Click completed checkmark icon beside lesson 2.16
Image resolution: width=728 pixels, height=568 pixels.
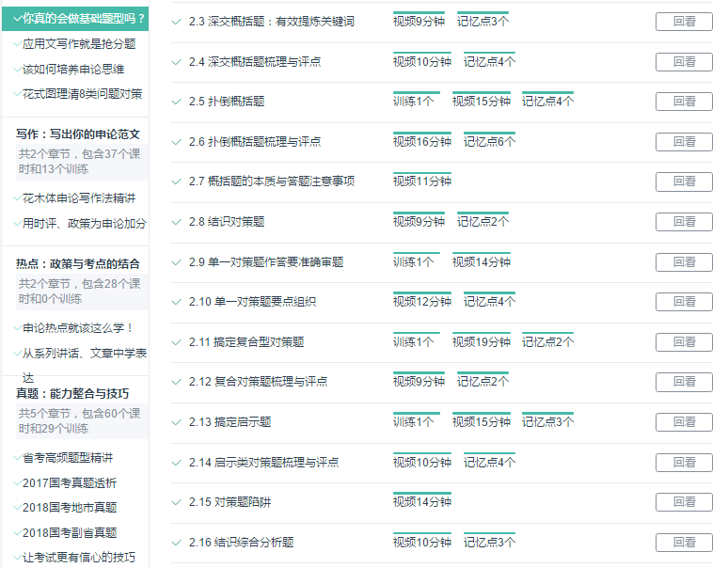(x=177, y=543)
